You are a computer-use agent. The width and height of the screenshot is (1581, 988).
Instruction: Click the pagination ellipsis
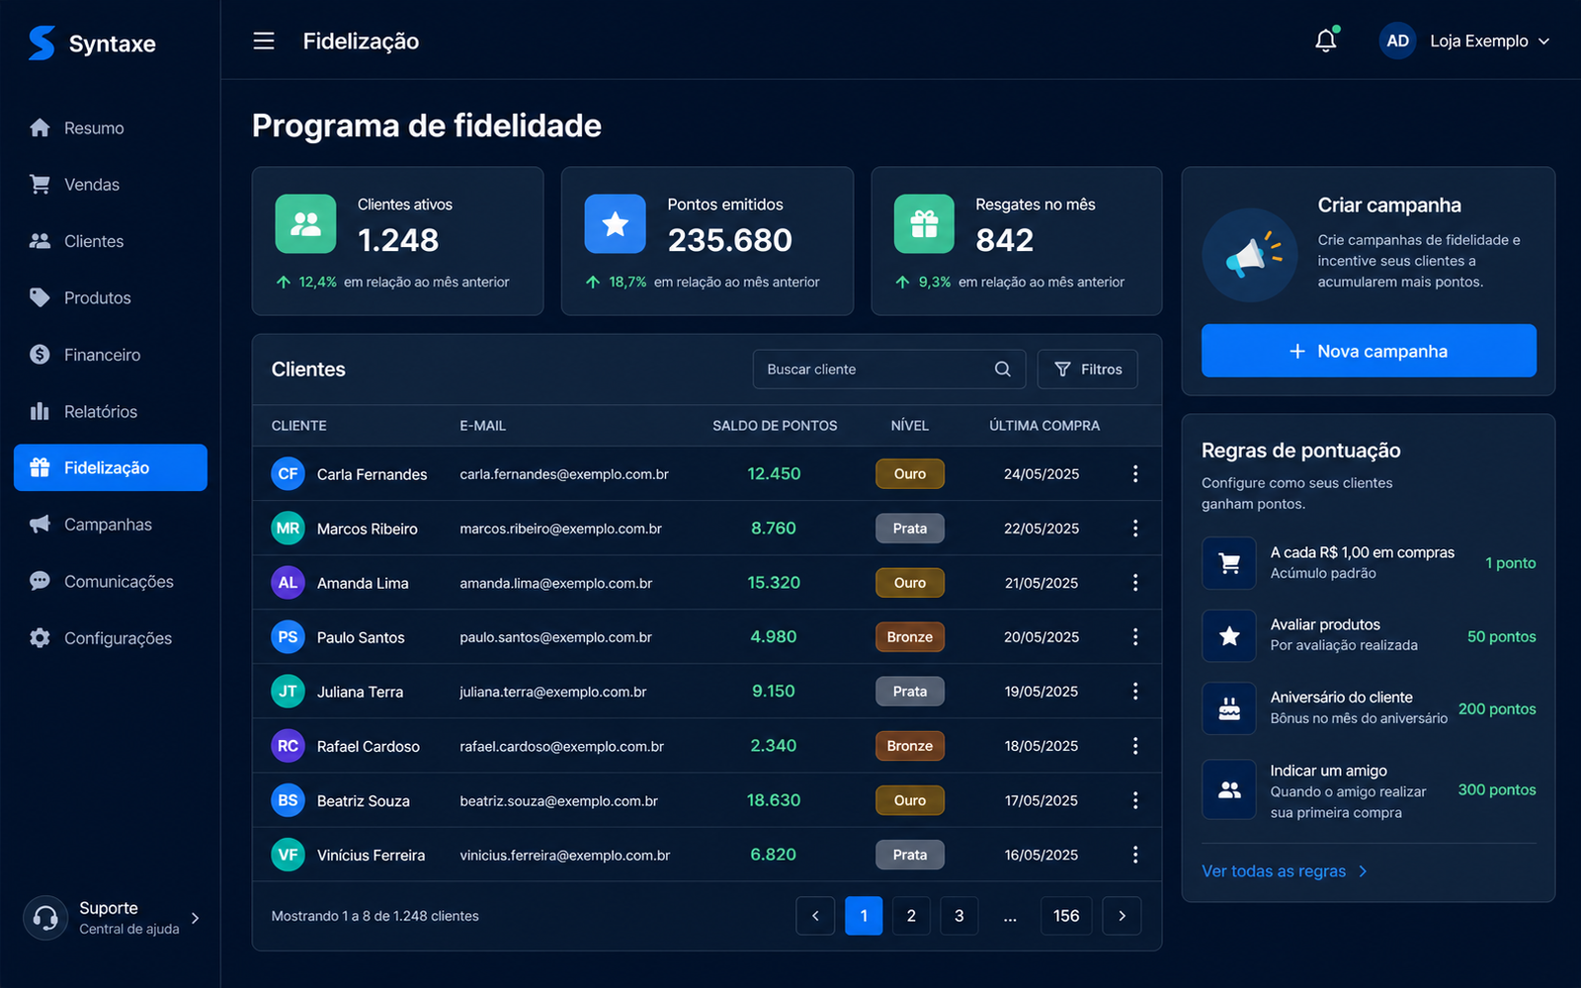pyautogui.click(x=1010, y=917)
